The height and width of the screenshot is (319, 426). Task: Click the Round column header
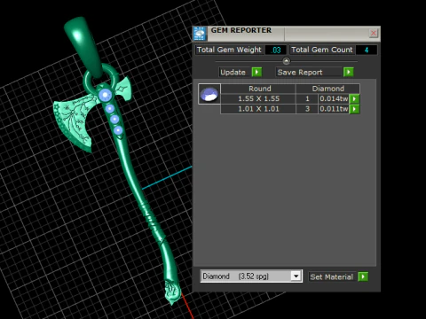259,89
